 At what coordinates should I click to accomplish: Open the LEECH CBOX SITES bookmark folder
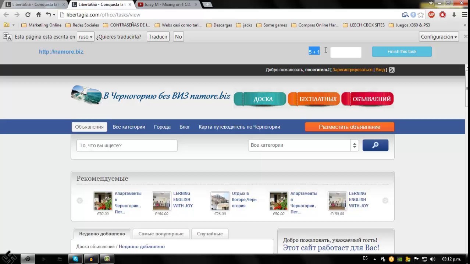tap(364, 25)
